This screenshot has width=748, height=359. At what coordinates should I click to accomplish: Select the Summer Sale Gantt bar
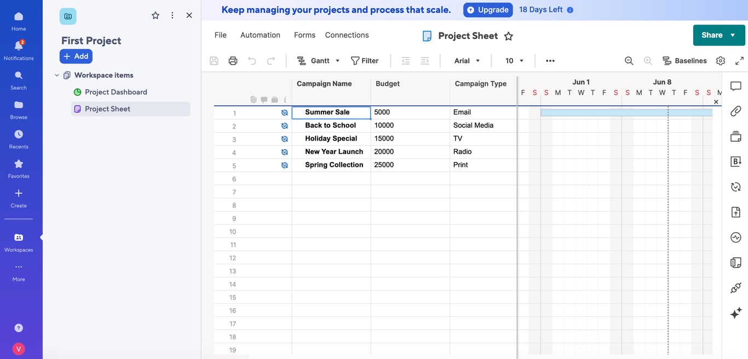click(x=624, y=112)
